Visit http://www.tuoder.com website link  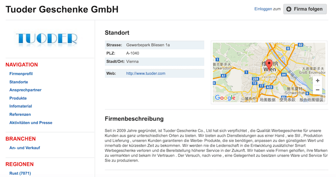point(146,73)
